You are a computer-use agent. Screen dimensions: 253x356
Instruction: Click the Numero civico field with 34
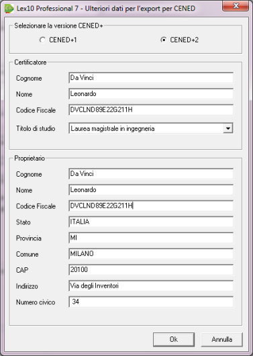click(x=151, y=302)
